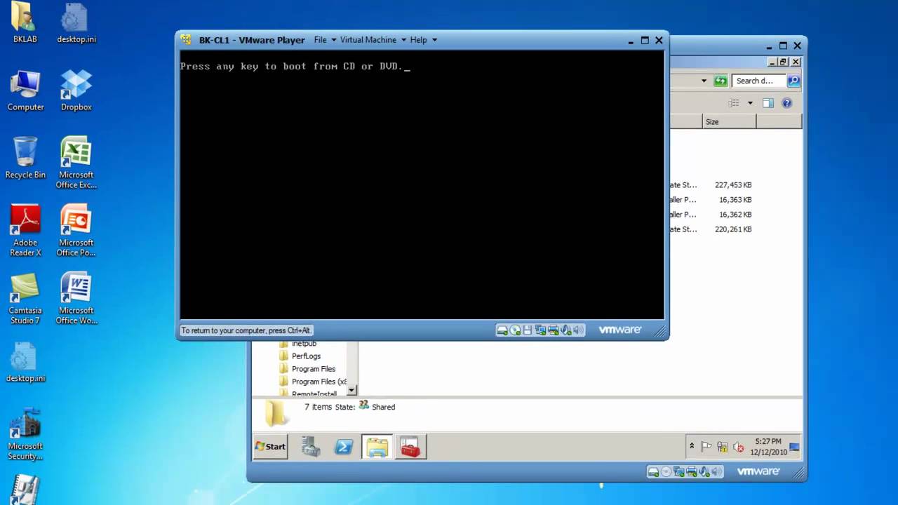
Task: Select the Microsoft Office Excel shortcut
Action: [x=76, y=163]
